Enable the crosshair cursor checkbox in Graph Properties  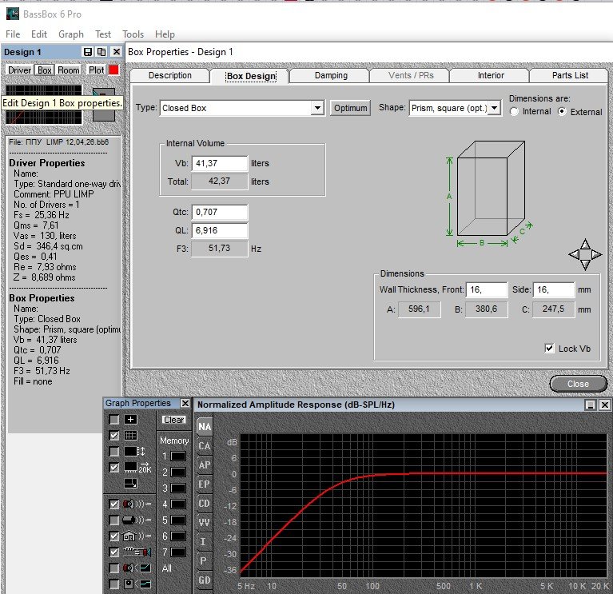coord(114,420)
